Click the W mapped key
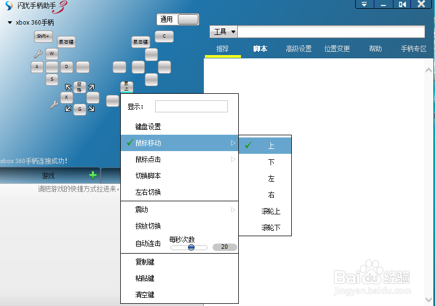The width and height of the screenshot is (435, 306). click(x=52, y=53)
